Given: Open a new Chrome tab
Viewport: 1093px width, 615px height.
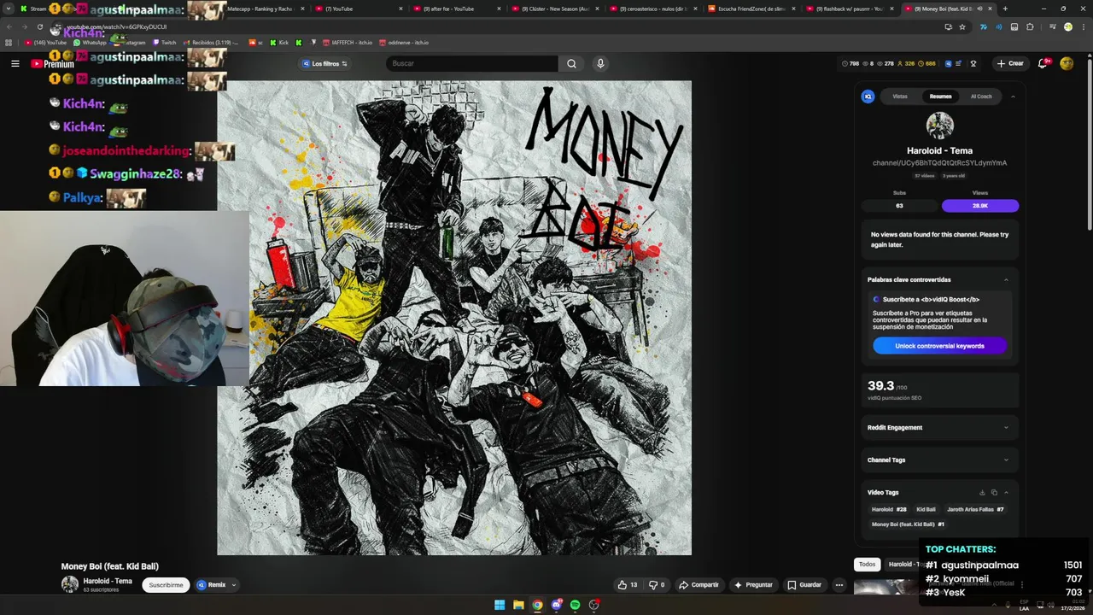Looking at the screenshot, I should pyautogui.click(x=1005, y=9).
